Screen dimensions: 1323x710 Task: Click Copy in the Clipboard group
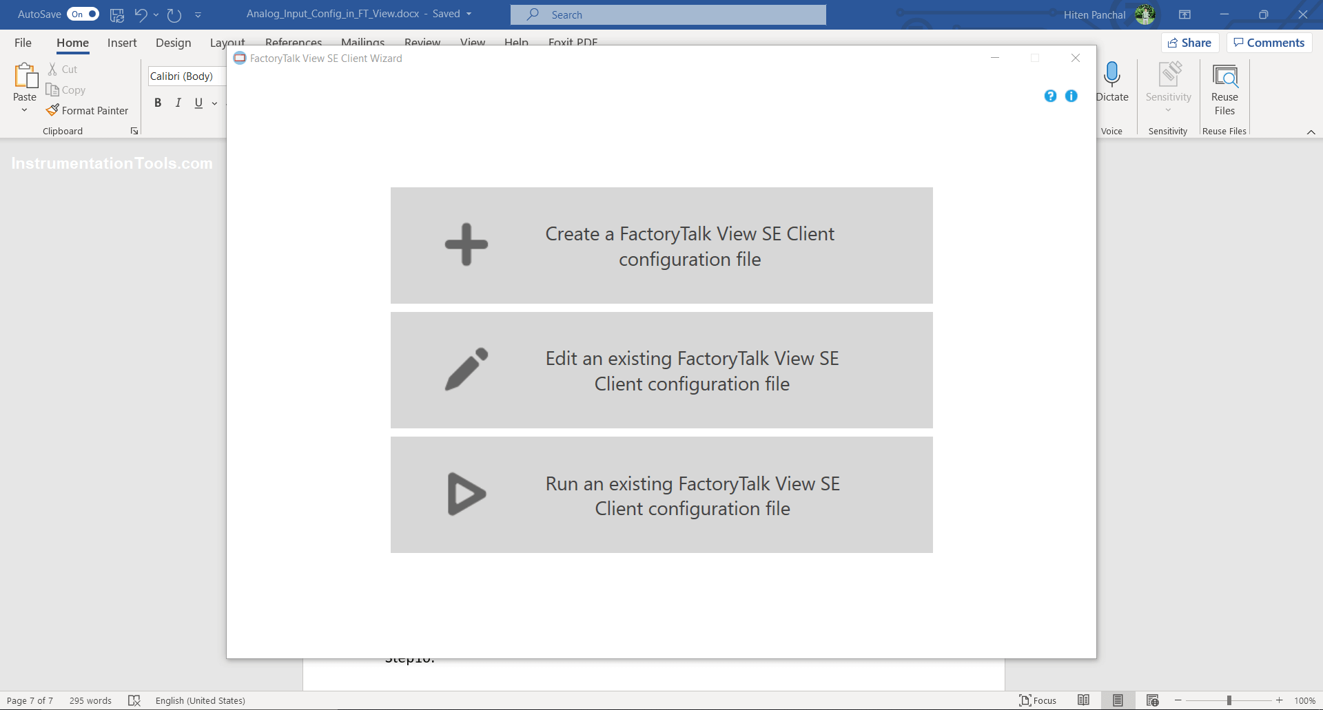coord(65,90)
